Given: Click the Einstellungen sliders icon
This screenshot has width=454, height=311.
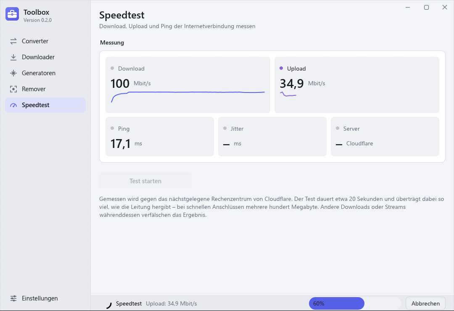Looking at the screenshot, I should (x=13, y=298).
